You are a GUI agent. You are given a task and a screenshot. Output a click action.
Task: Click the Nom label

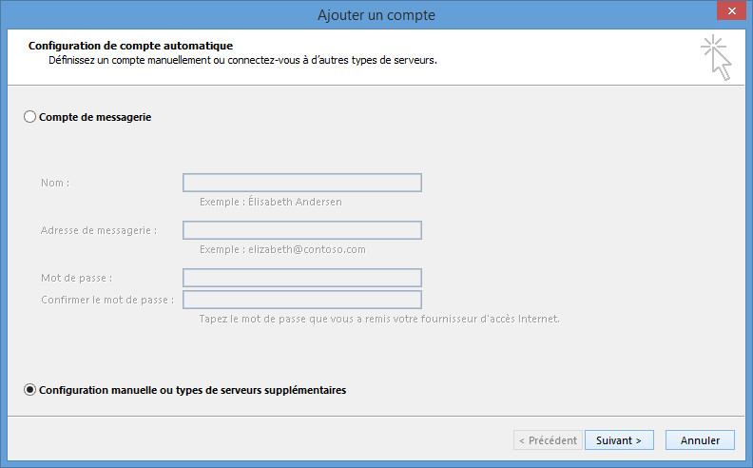pyautogui.click(x=55, y=183)
